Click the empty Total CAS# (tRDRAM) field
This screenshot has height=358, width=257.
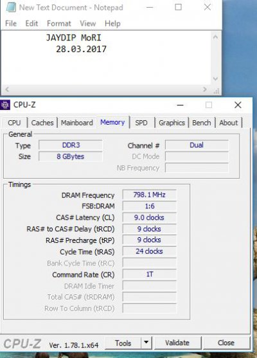click(x=150, y=297)
